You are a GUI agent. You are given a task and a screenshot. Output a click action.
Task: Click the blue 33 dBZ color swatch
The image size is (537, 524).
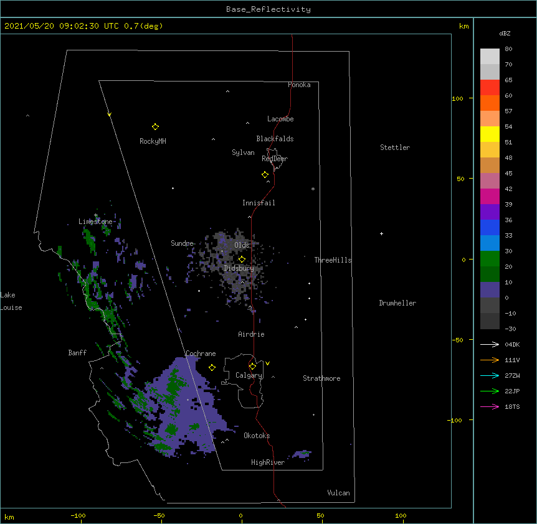point(490,227)
